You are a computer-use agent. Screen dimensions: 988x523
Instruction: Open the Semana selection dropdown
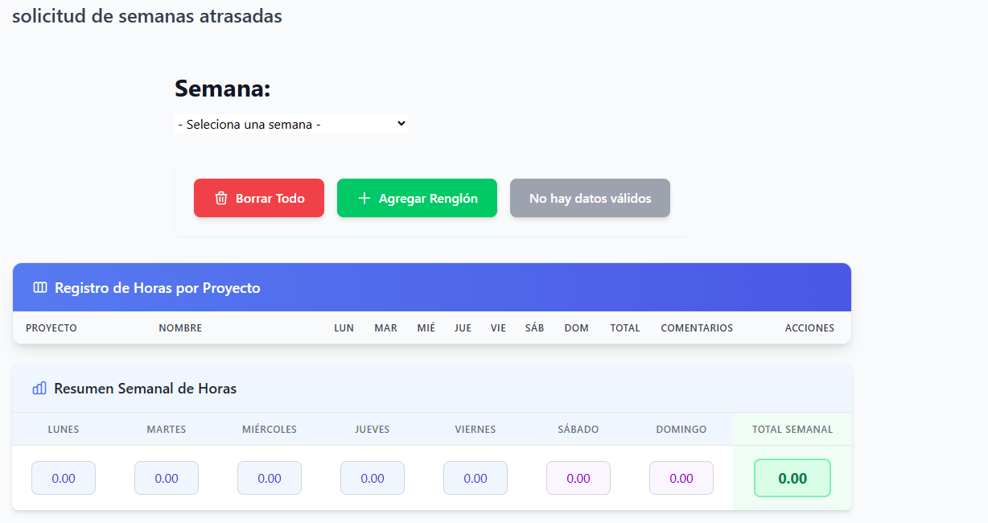click(x=291, y=124)
